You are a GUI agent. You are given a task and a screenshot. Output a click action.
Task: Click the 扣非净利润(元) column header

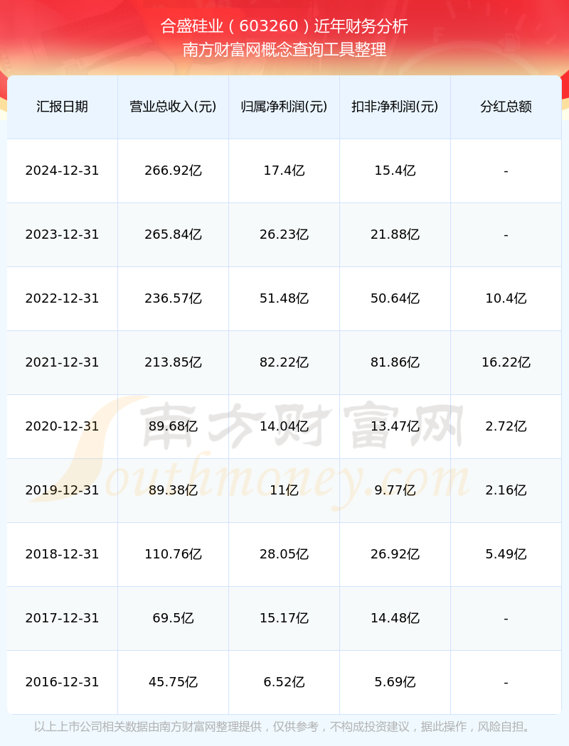[395, 107]
